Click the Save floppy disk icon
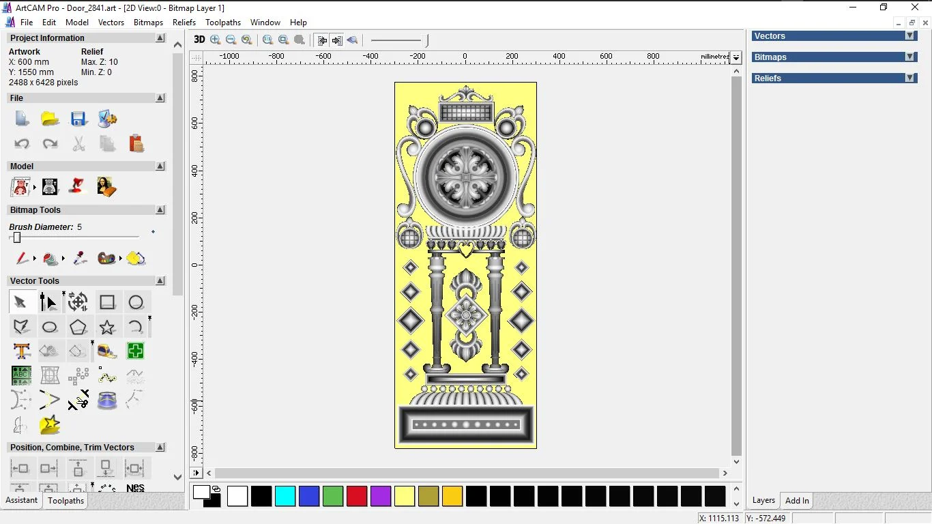The image size is (932, 524). (78, 119)
